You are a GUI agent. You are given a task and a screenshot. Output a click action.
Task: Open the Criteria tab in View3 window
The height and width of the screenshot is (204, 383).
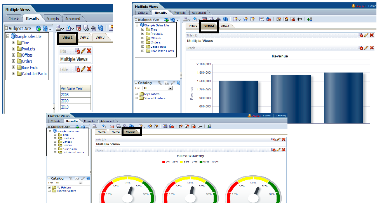pos(56,121)
